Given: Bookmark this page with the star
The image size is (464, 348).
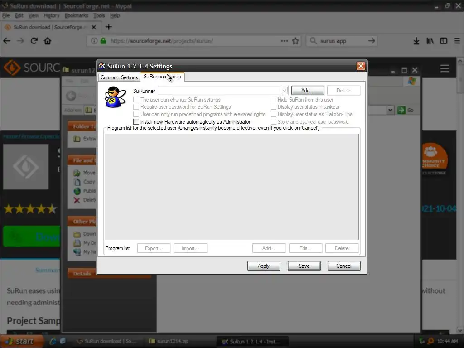Looking at the screenshot, I should click(x=295, y=41).
